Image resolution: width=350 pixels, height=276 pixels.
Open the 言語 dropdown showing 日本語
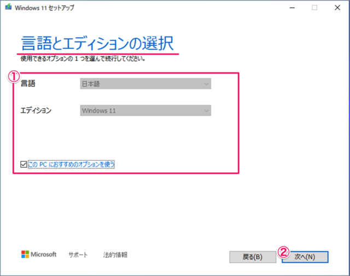[x=145, y=84]
